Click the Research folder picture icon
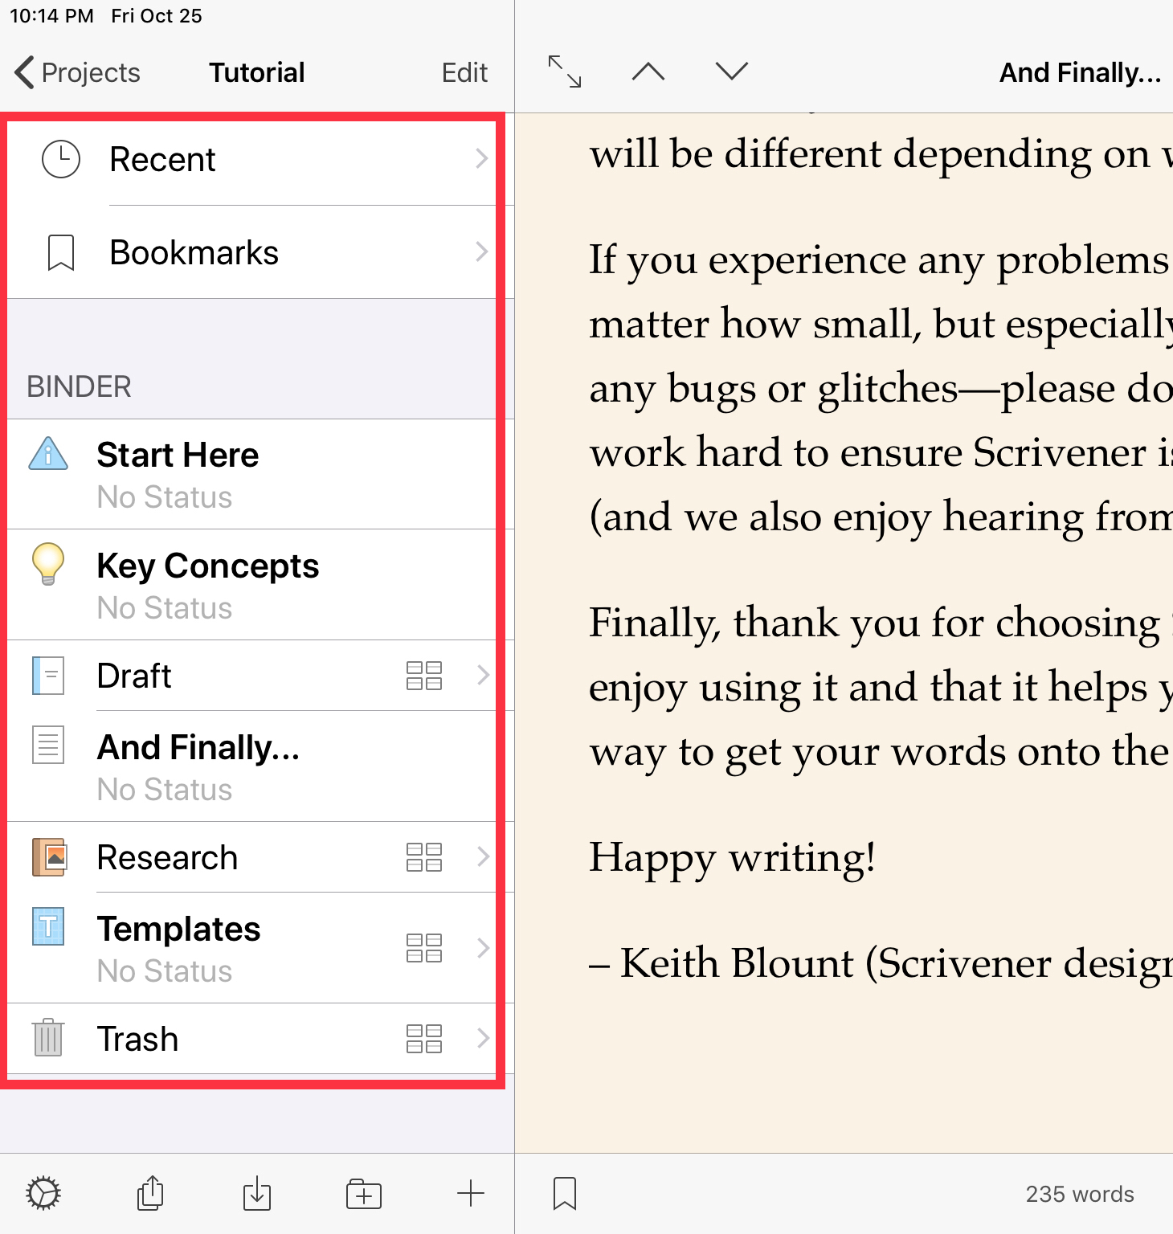Screen dimensions: 1173x1234 48,856
